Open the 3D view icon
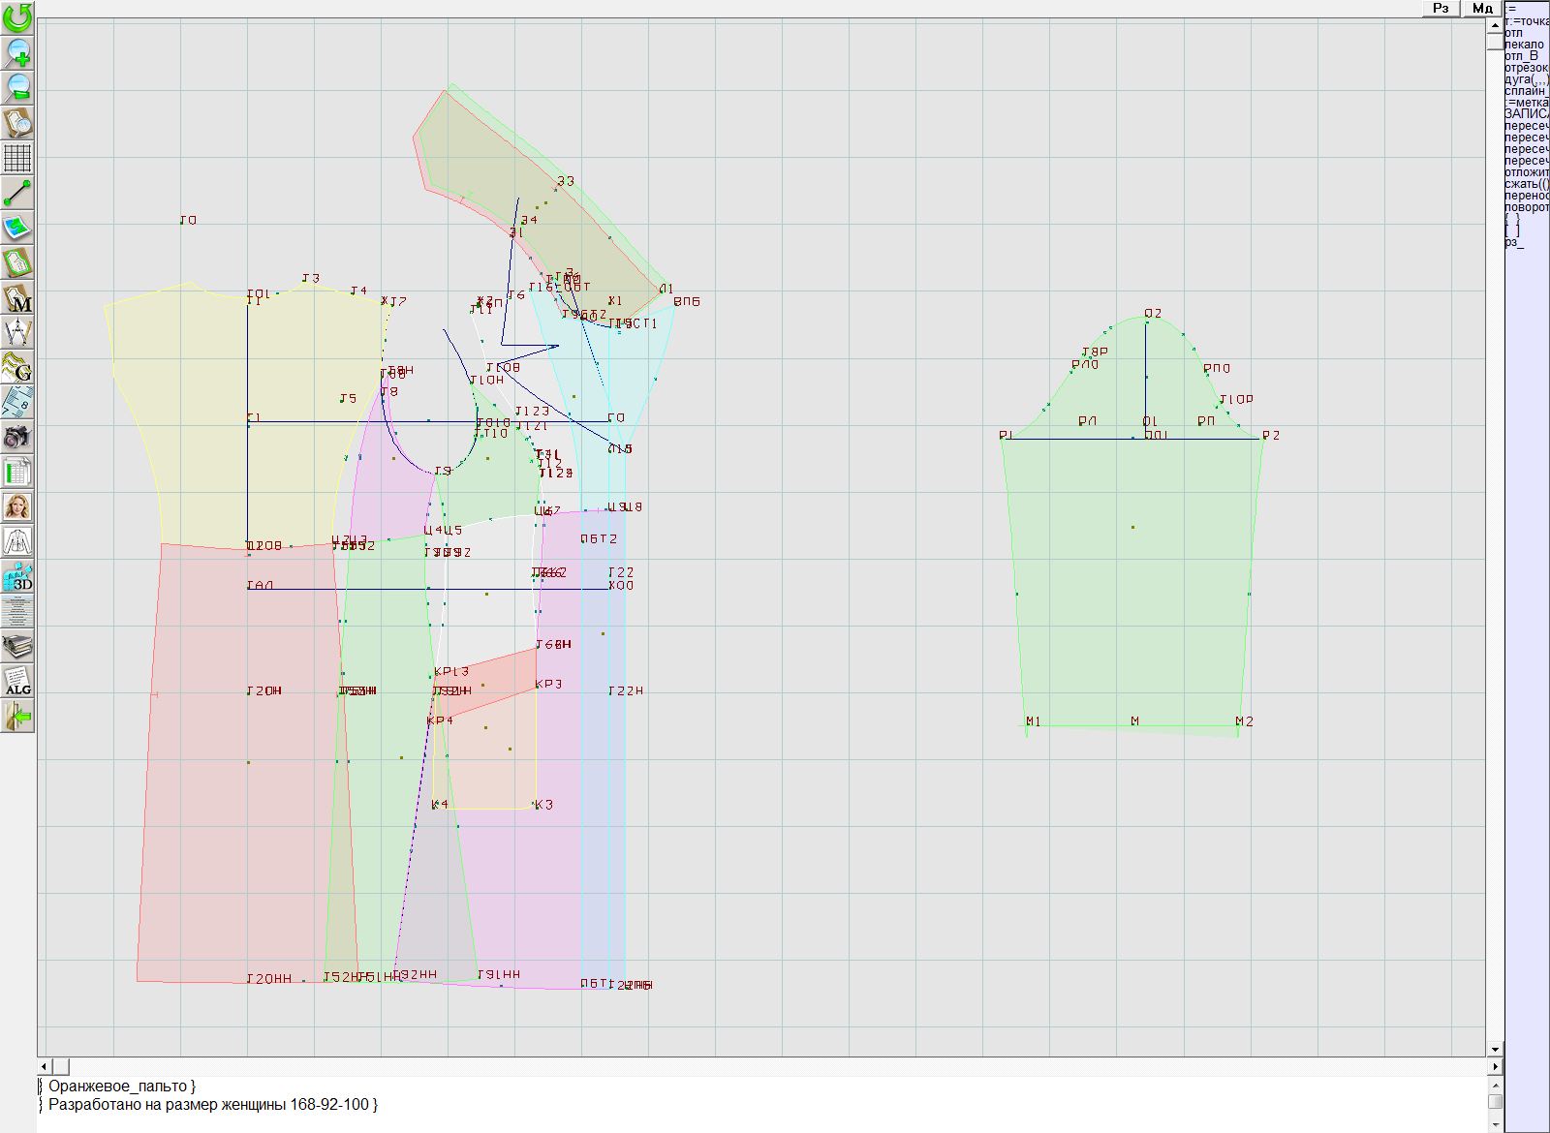The height and width of the screenshot is (1133, 1550). (17, 576)
